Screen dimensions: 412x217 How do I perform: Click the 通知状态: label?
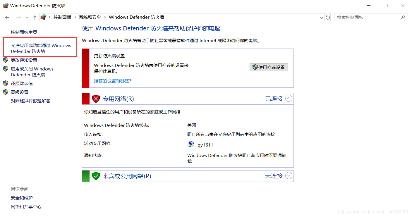point(93,155)
